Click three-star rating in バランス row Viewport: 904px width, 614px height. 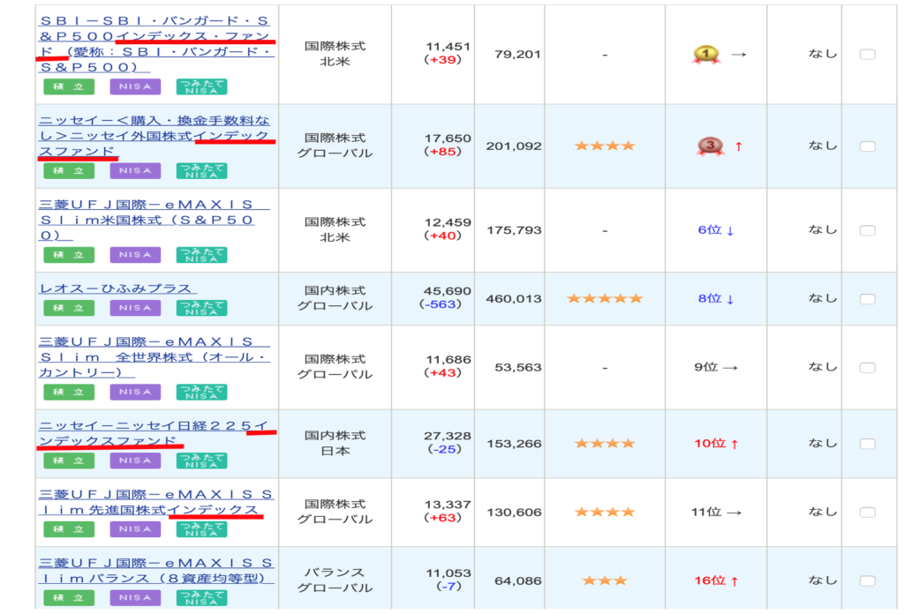604,580
